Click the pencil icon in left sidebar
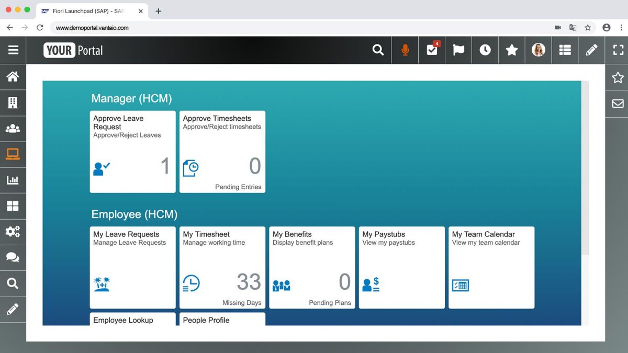Screen dimensions: 628x353 coord(13,309)
